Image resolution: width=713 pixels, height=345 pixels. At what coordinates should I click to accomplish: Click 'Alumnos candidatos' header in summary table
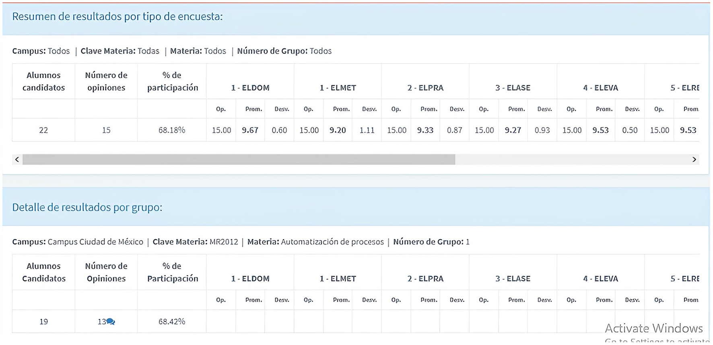(43, 81)
